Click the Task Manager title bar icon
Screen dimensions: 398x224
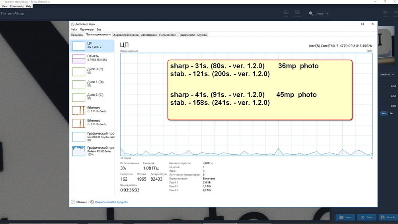click(72, 24)
